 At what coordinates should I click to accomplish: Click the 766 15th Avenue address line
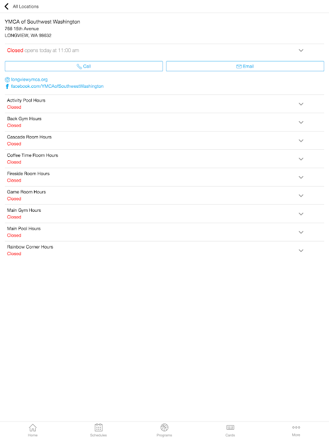click(21, 29)
